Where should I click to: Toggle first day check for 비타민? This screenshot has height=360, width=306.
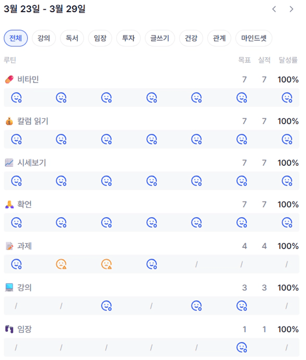(16, 98)
